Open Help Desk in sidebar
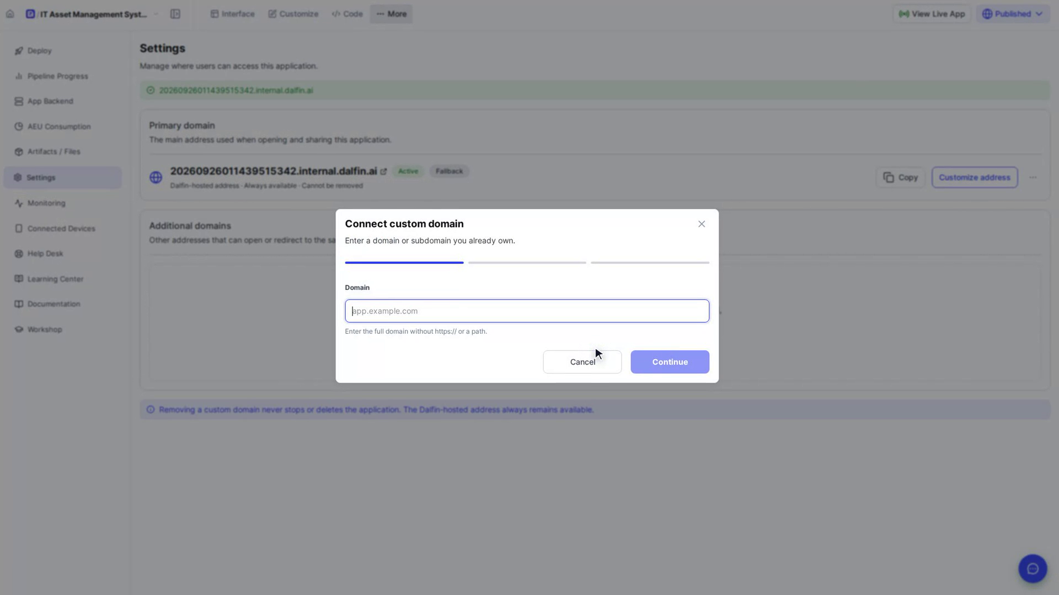The height and width of the screenshot is (595, 1059). tap(62, 253)
